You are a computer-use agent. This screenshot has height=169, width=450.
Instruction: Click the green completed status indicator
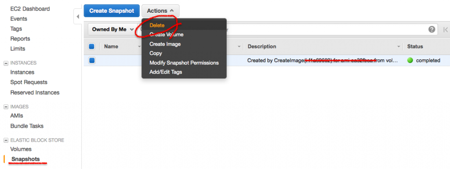tap(410, 60)
